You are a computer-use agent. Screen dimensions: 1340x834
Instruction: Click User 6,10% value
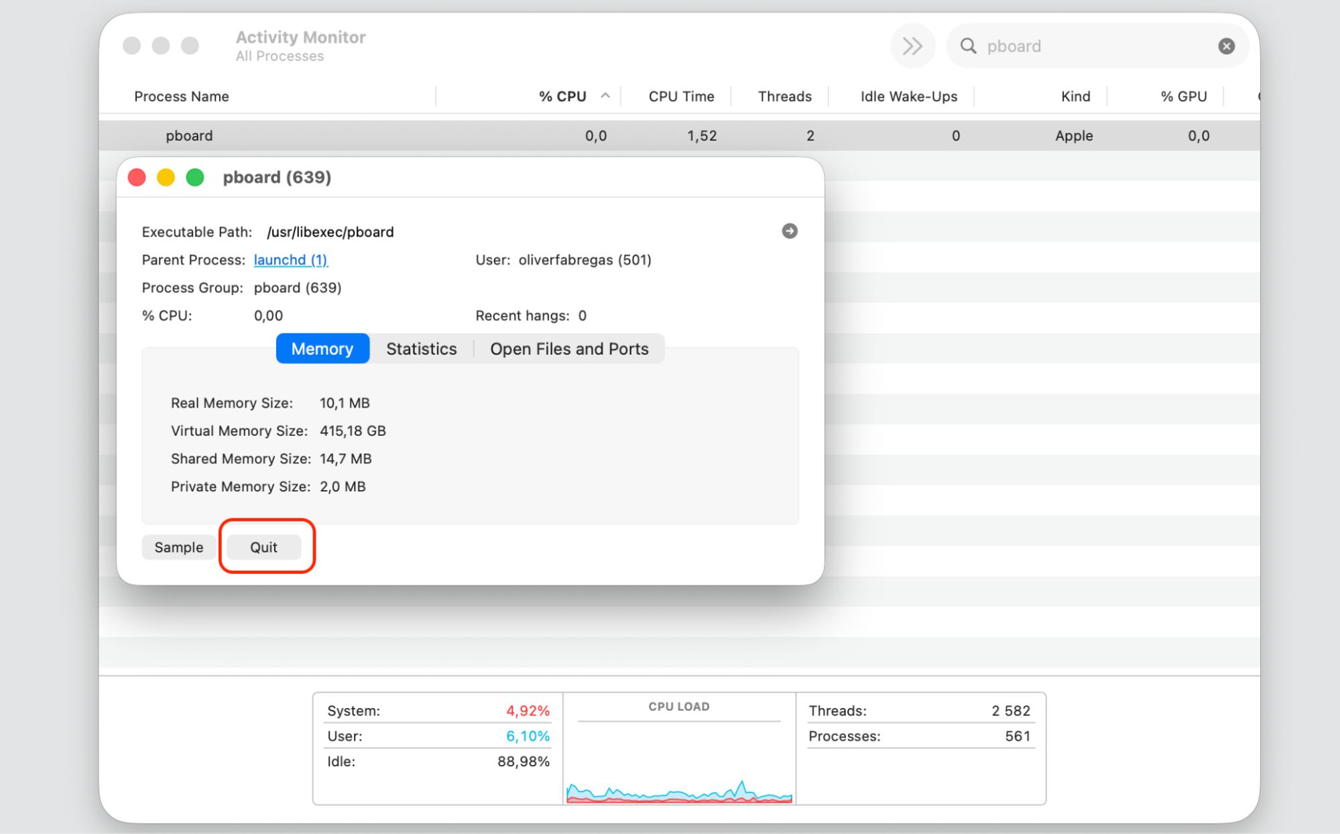pos(528,736)
